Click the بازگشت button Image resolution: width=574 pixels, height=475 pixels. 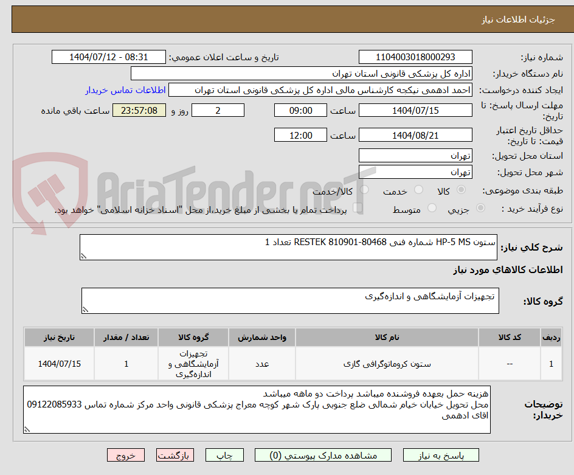[x=175, y=455]
